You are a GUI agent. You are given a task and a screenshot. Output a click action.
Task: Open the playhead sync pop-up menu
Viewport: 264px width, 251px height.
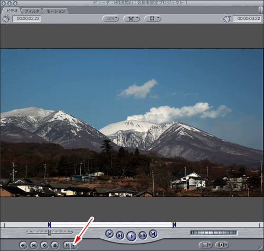(x=131, y=19)
